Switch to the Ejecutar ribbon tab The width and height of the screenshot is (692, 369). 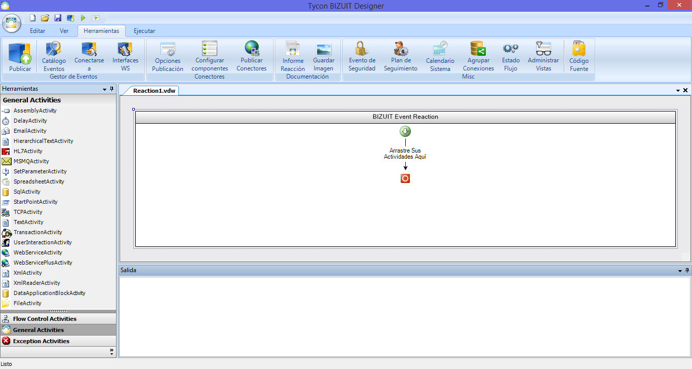[144, 31]
